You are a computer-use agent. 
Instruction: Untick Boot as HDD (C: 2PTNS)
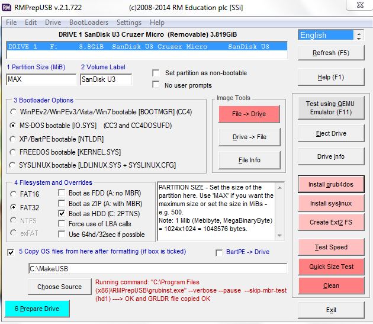[x=62, y=213]
